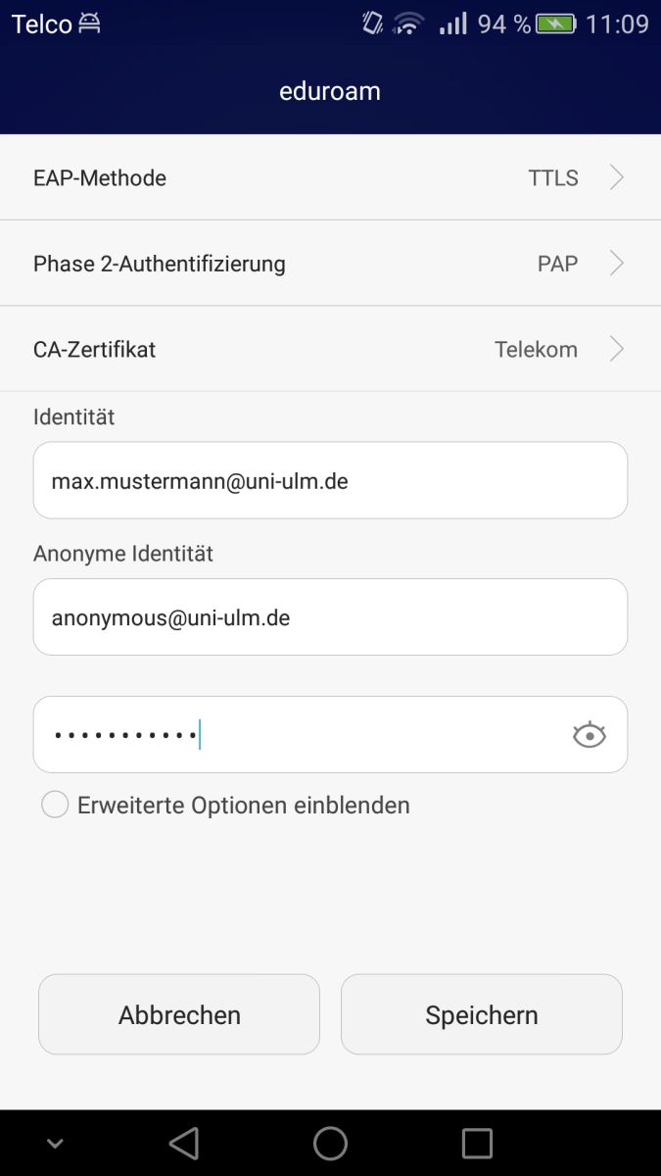The image size is (661, 1176).
Task: Click the Identität field with max.mustermann
Action: click(330, 480)
